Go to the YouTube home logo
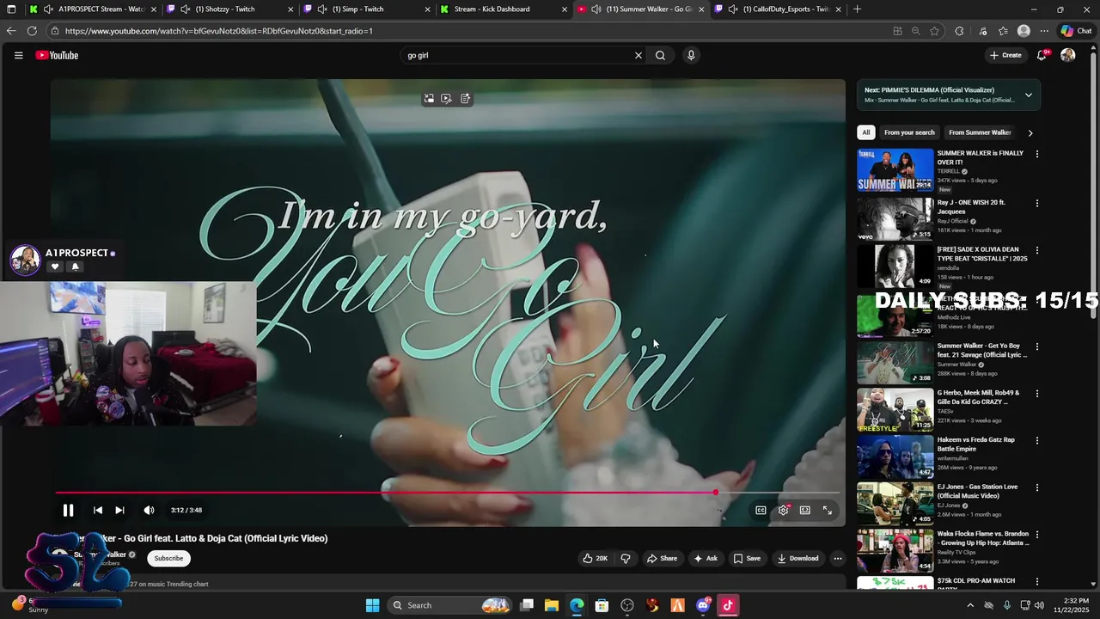Image resolution: width=1100 pixels, height=619 pixels. pos(57,55)
